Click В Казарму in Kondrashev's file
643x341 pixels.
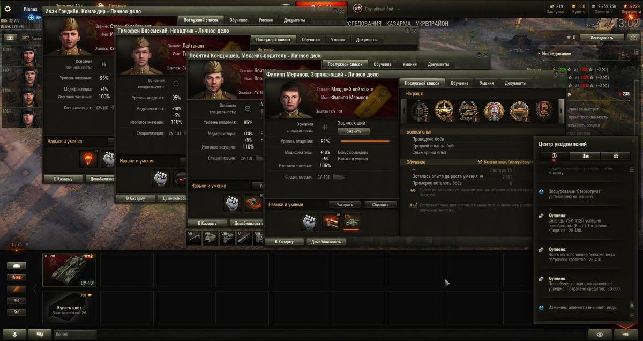[x=207, y=223]
